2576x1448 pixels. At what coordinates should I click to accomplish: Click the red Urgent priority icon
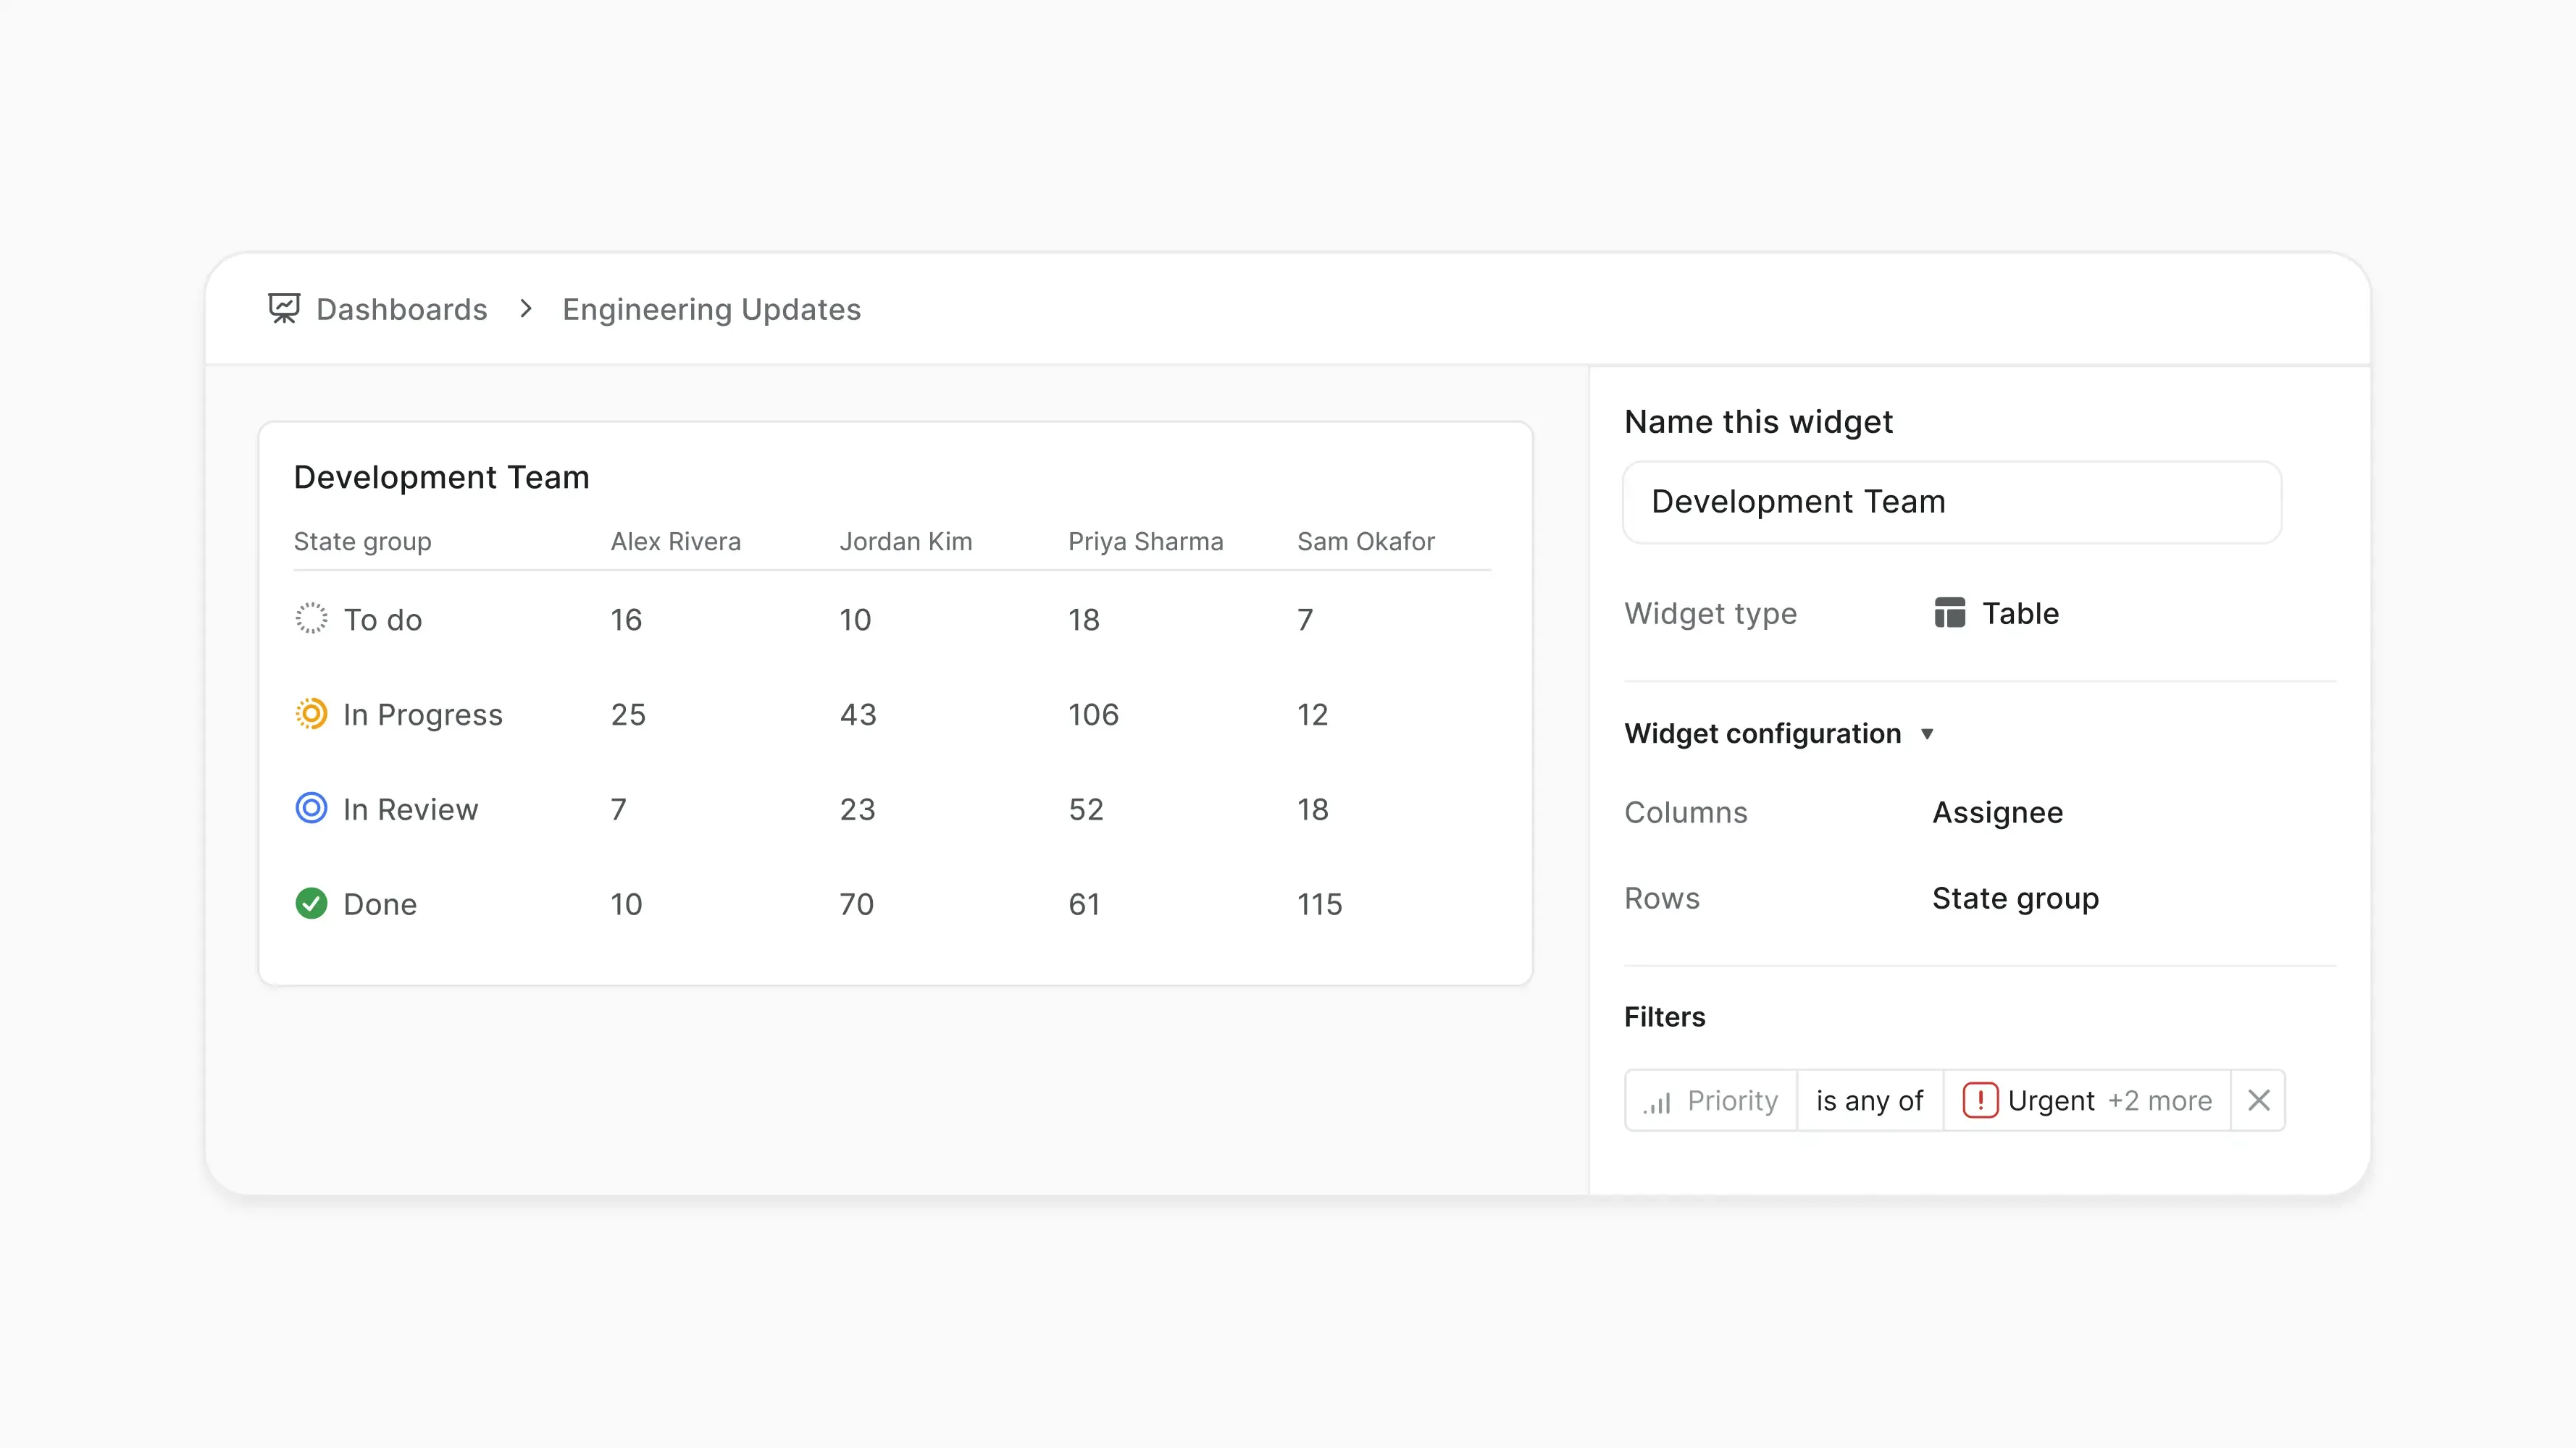coord(1981,1100)
